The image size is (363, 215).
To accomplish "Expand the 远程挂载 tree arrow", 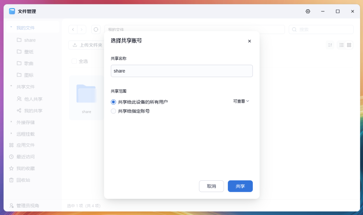I will (x=11, y=134).
